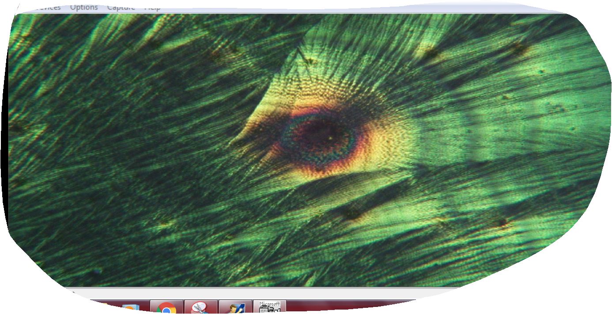Click the Microsoft camera capture taskbar icon
The height and width of the screenshot is (314, 612).
[269, 307]
